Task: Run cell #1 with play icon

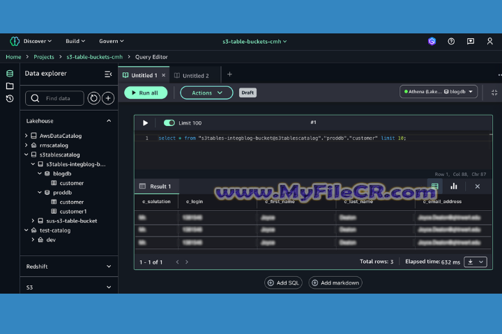Action: click(x=145, y=123)
